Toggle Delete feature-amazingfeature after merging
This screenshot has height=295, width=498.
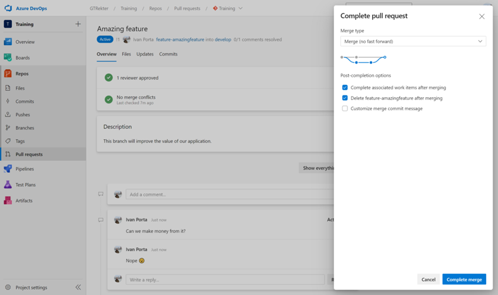coord(345,98)
